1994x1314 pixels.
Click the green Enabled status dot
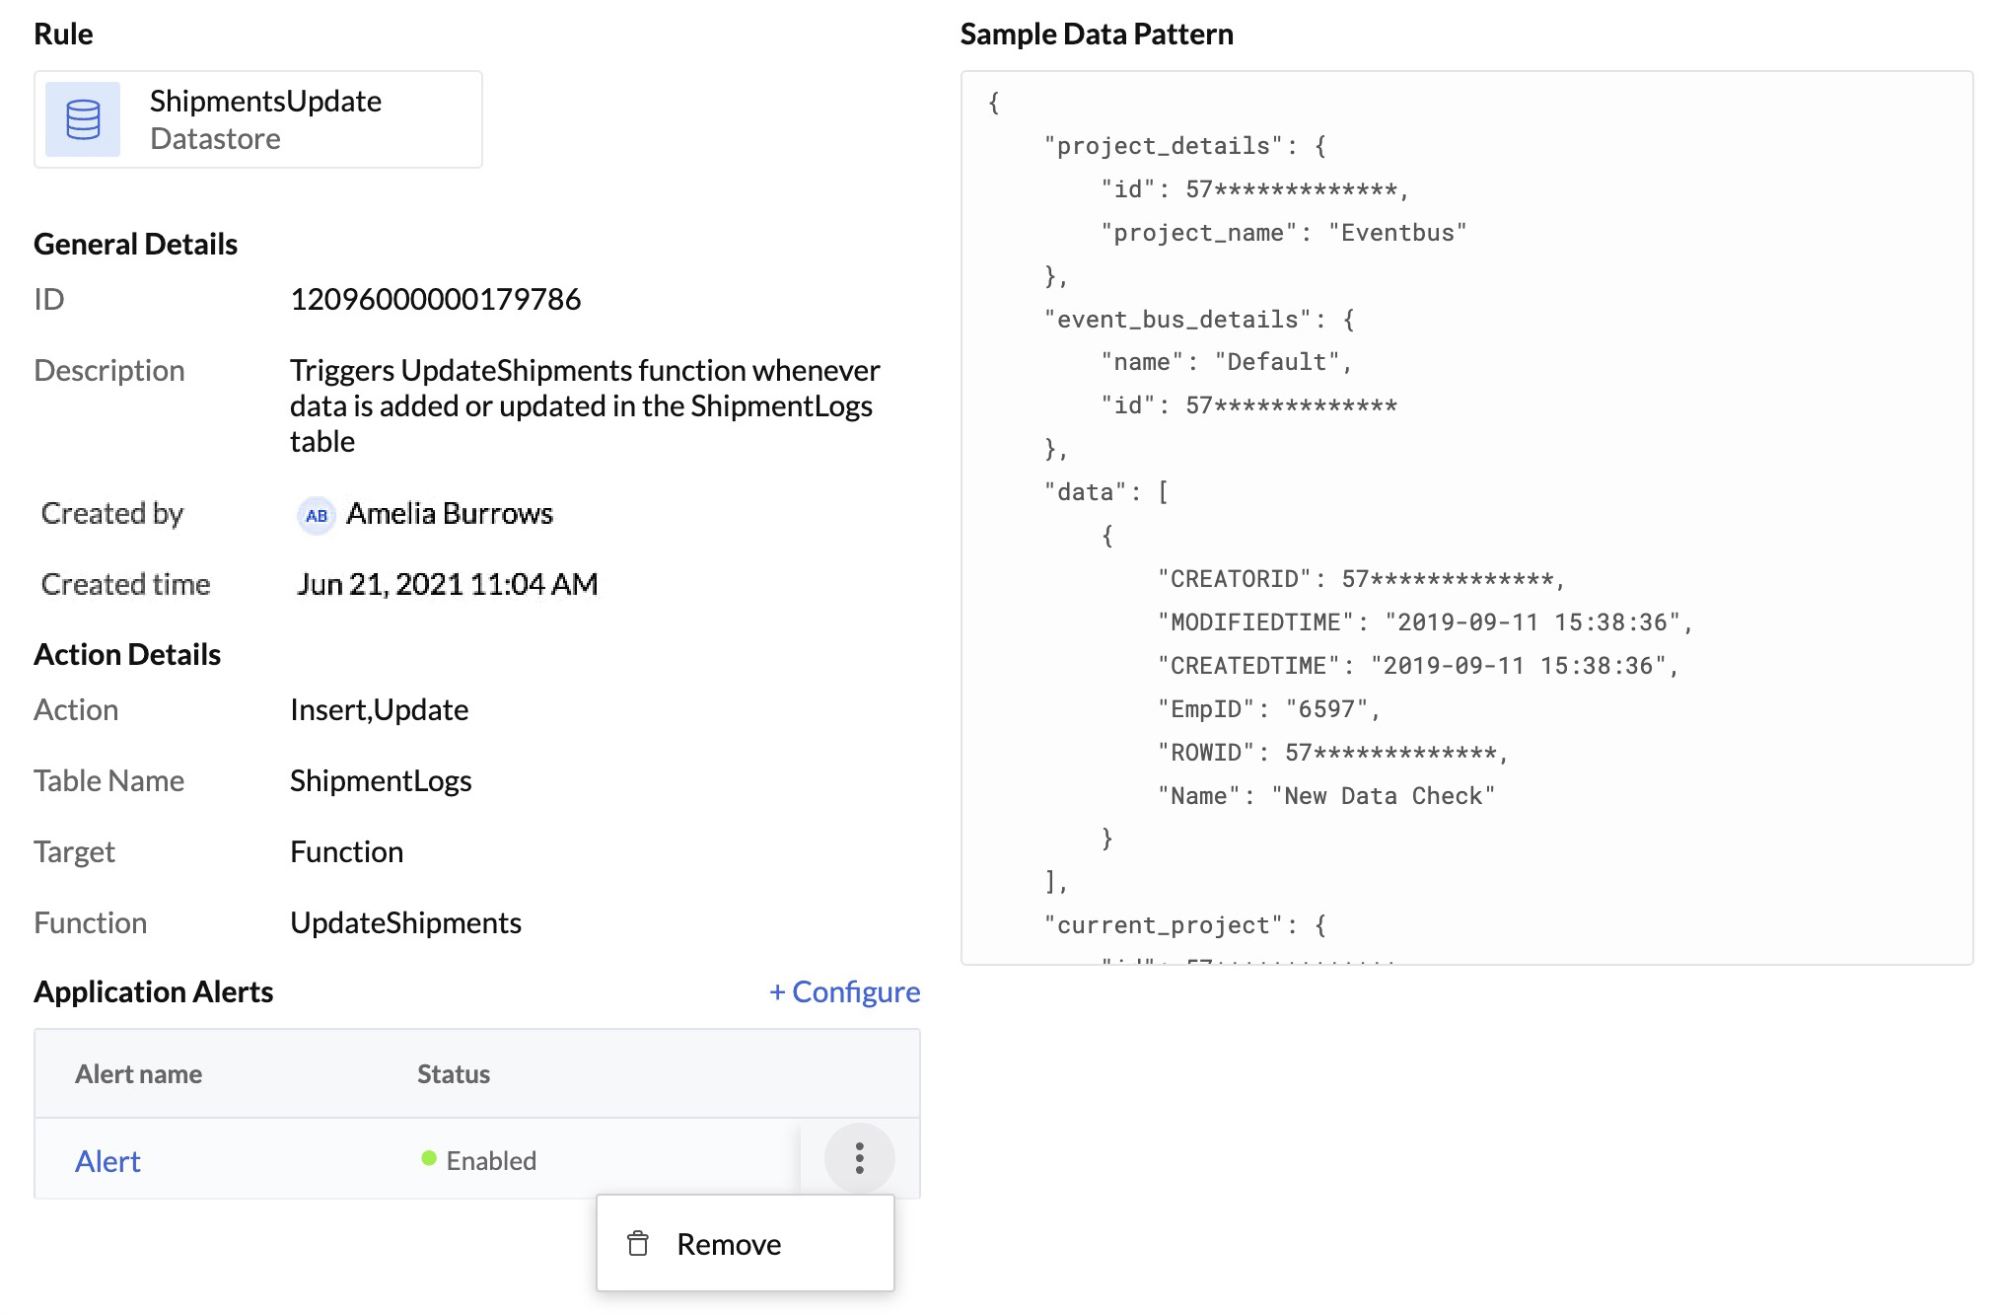pyautogui.click(x=428, y=1160)
